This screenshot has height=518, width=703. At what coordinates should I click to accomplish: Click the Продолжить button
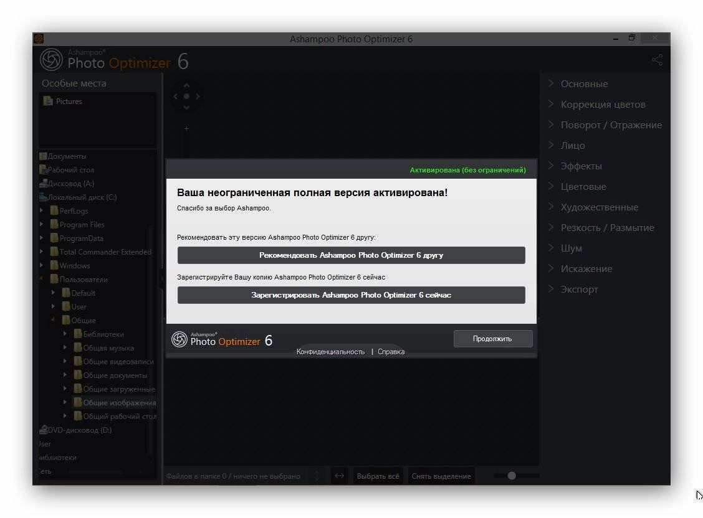tap(493, 339)
